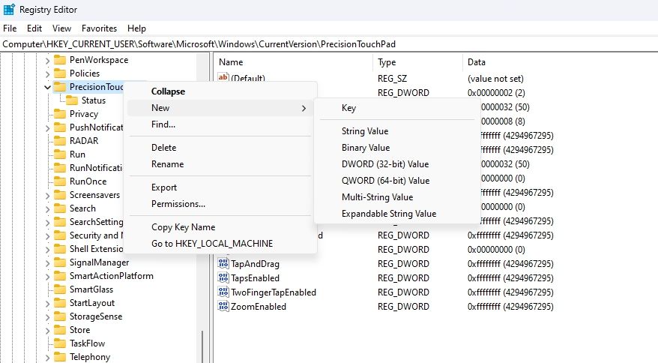Click the ZoomEnabled DWORD icon

point(223,307)
